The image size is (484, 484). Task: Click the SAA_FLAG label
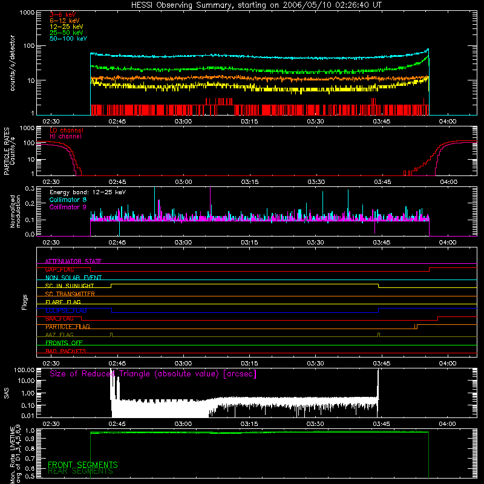(x=59, y=318)
